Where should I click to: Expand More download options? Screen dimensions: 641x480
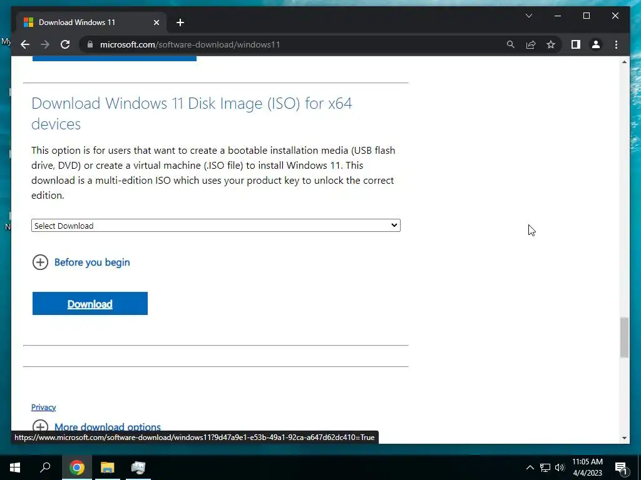[108, 427]
